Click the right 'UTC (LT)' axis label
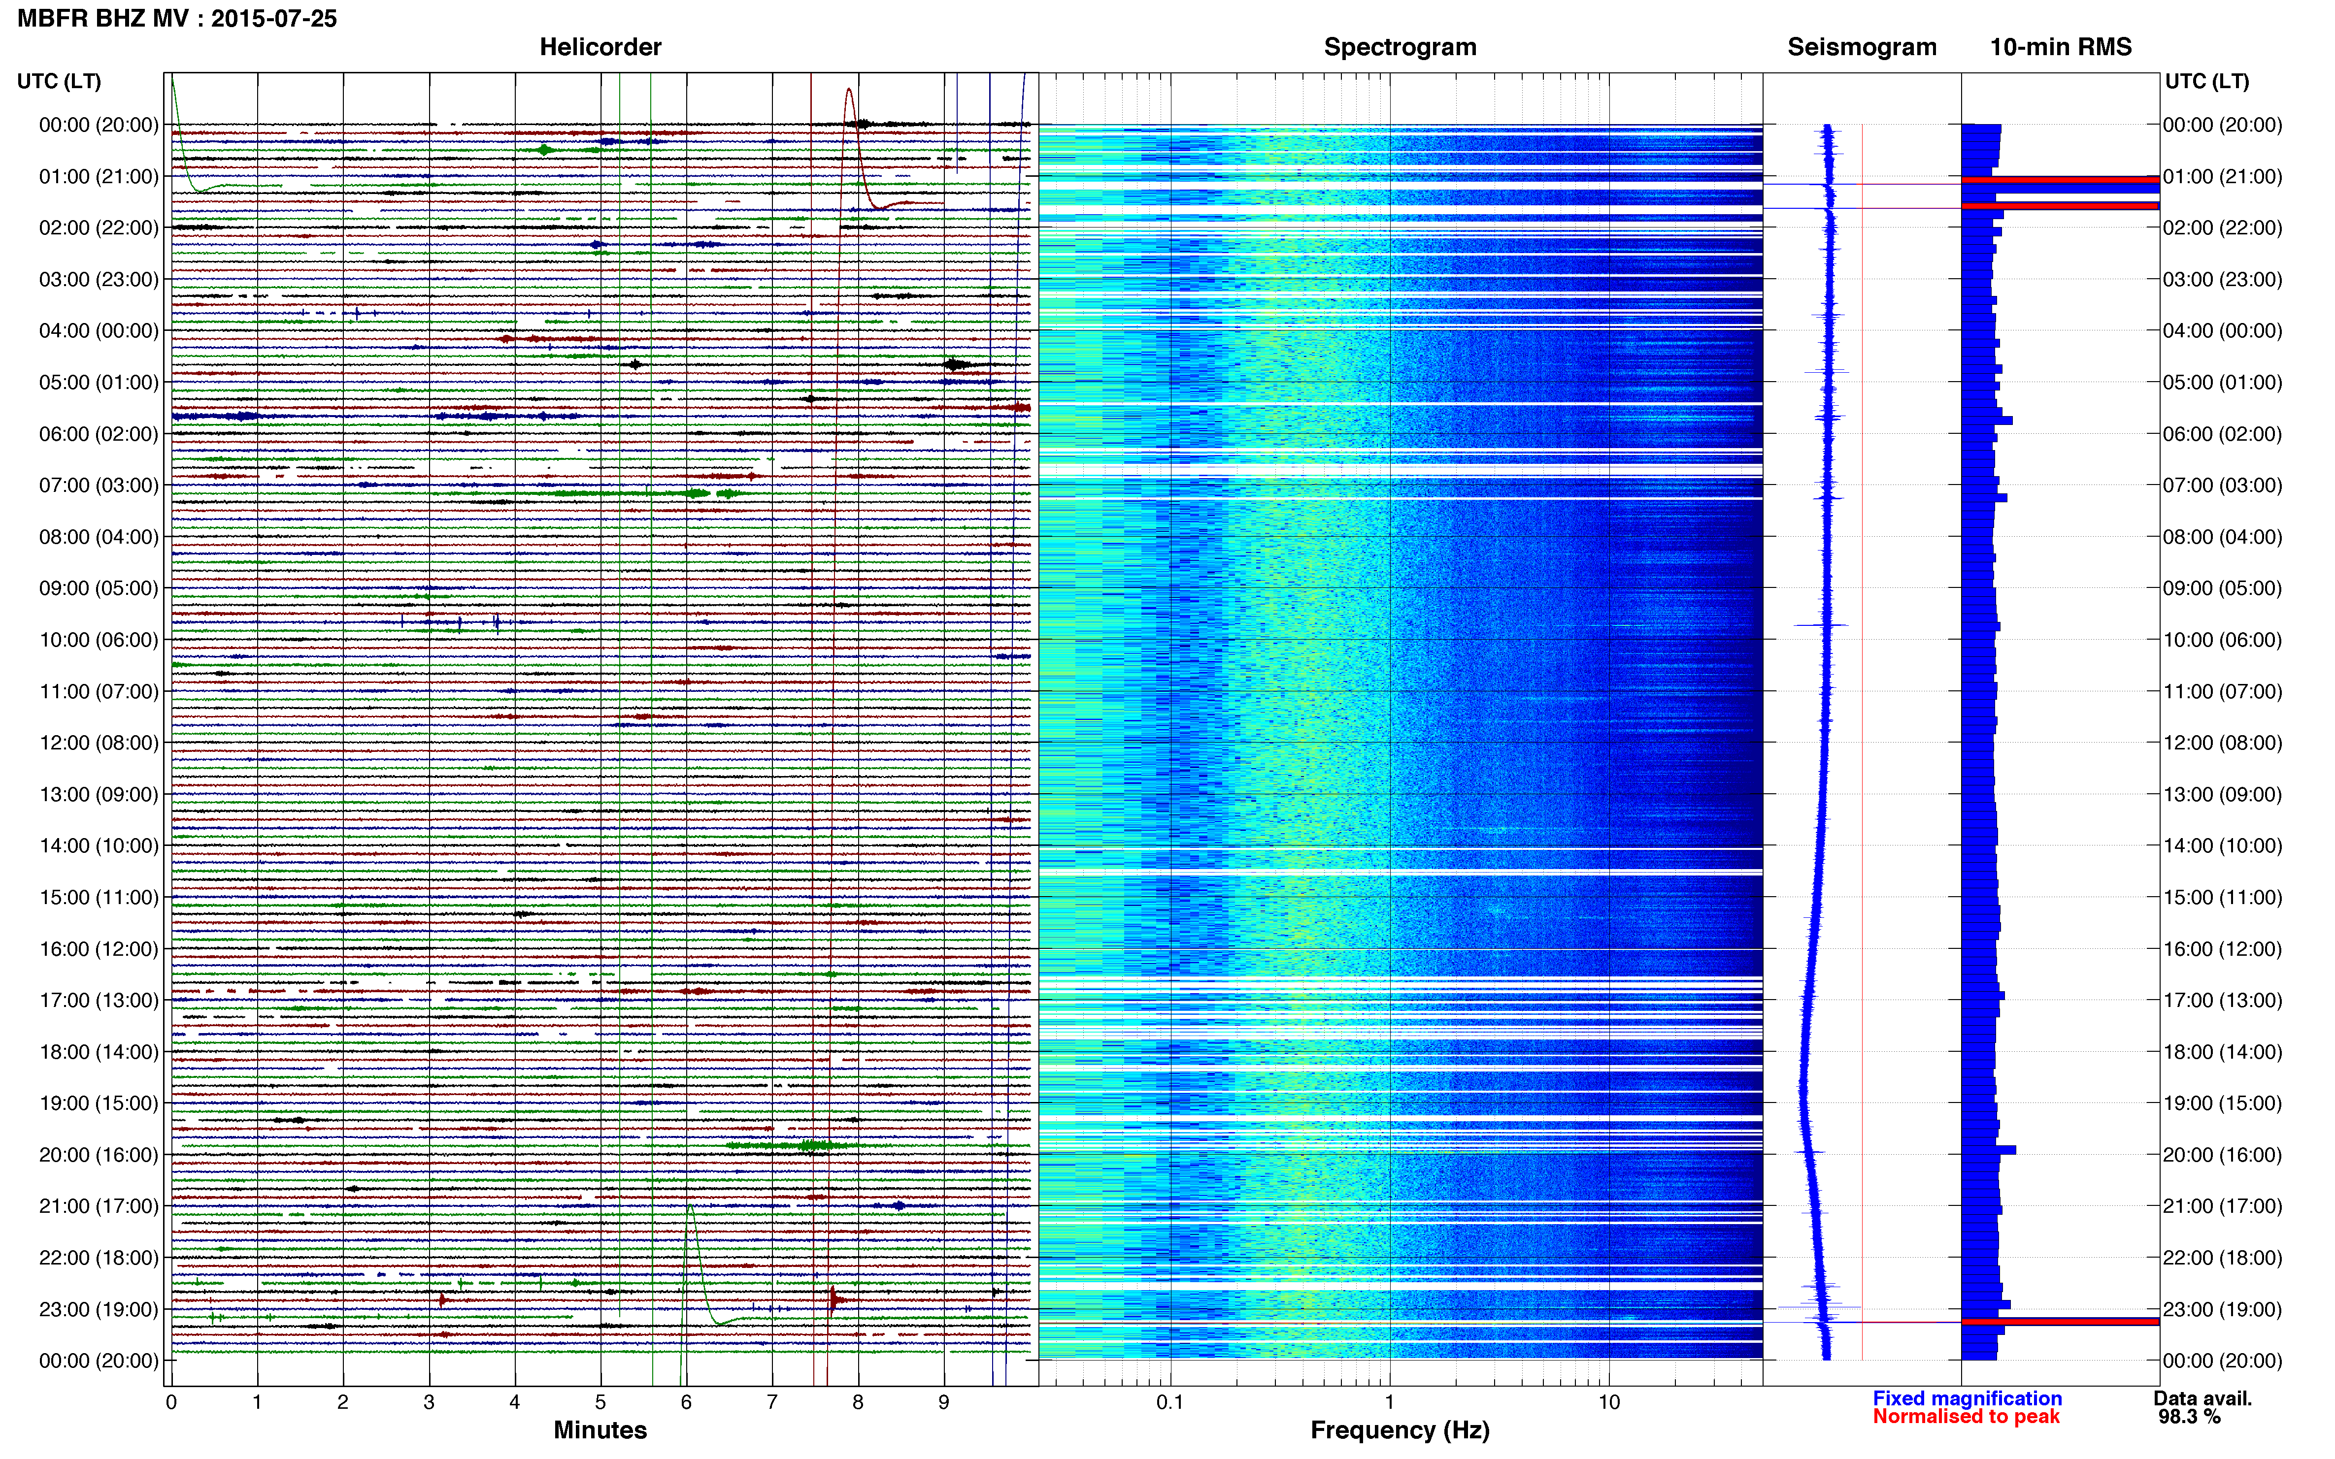The width and height of the screenshot is (2335, 1459). [x=2206, y=81]
